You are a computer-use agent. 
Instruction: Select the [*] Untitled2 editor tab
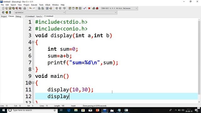click(x=49, y=16)
